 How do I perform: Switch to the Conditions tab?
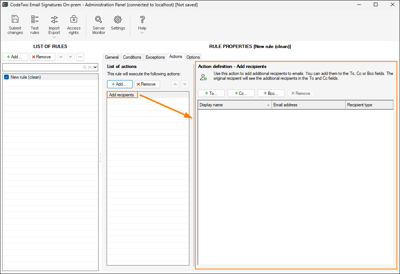point(132,57)
